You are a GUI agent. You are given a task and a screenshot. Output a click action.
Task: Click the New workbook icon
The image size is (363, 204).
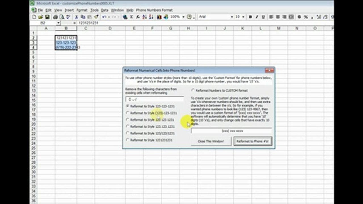pyautogui.click(x=35, y=17)
